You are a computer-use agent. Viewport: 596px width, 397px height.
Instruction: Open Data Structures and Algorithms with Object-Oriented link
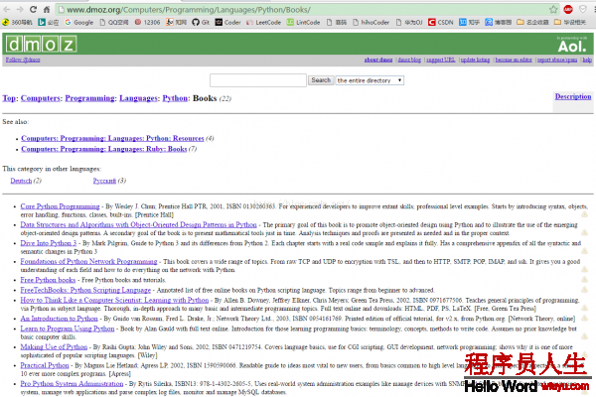(138, 224)
